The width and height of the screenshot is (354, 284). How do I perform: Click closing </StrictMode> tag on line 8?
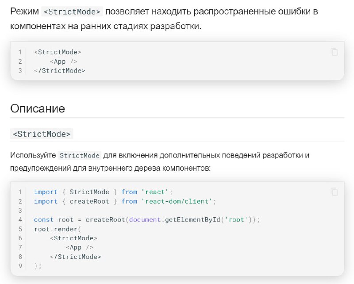[x=75, y=257]
